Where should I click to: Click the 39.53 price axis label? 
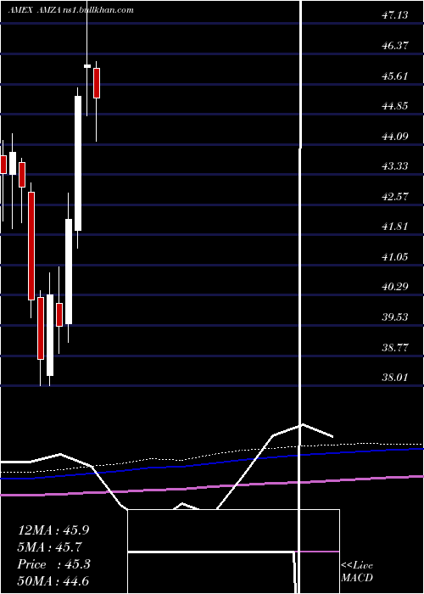pyautogui.click(x=395, y=317)
